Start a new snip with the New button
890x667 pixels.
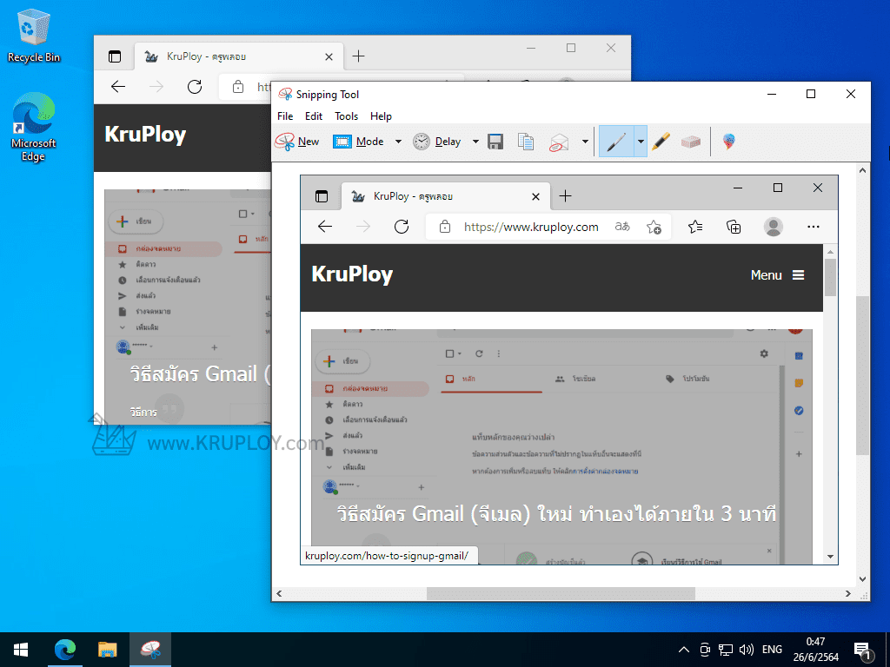(x=297, y=142)
